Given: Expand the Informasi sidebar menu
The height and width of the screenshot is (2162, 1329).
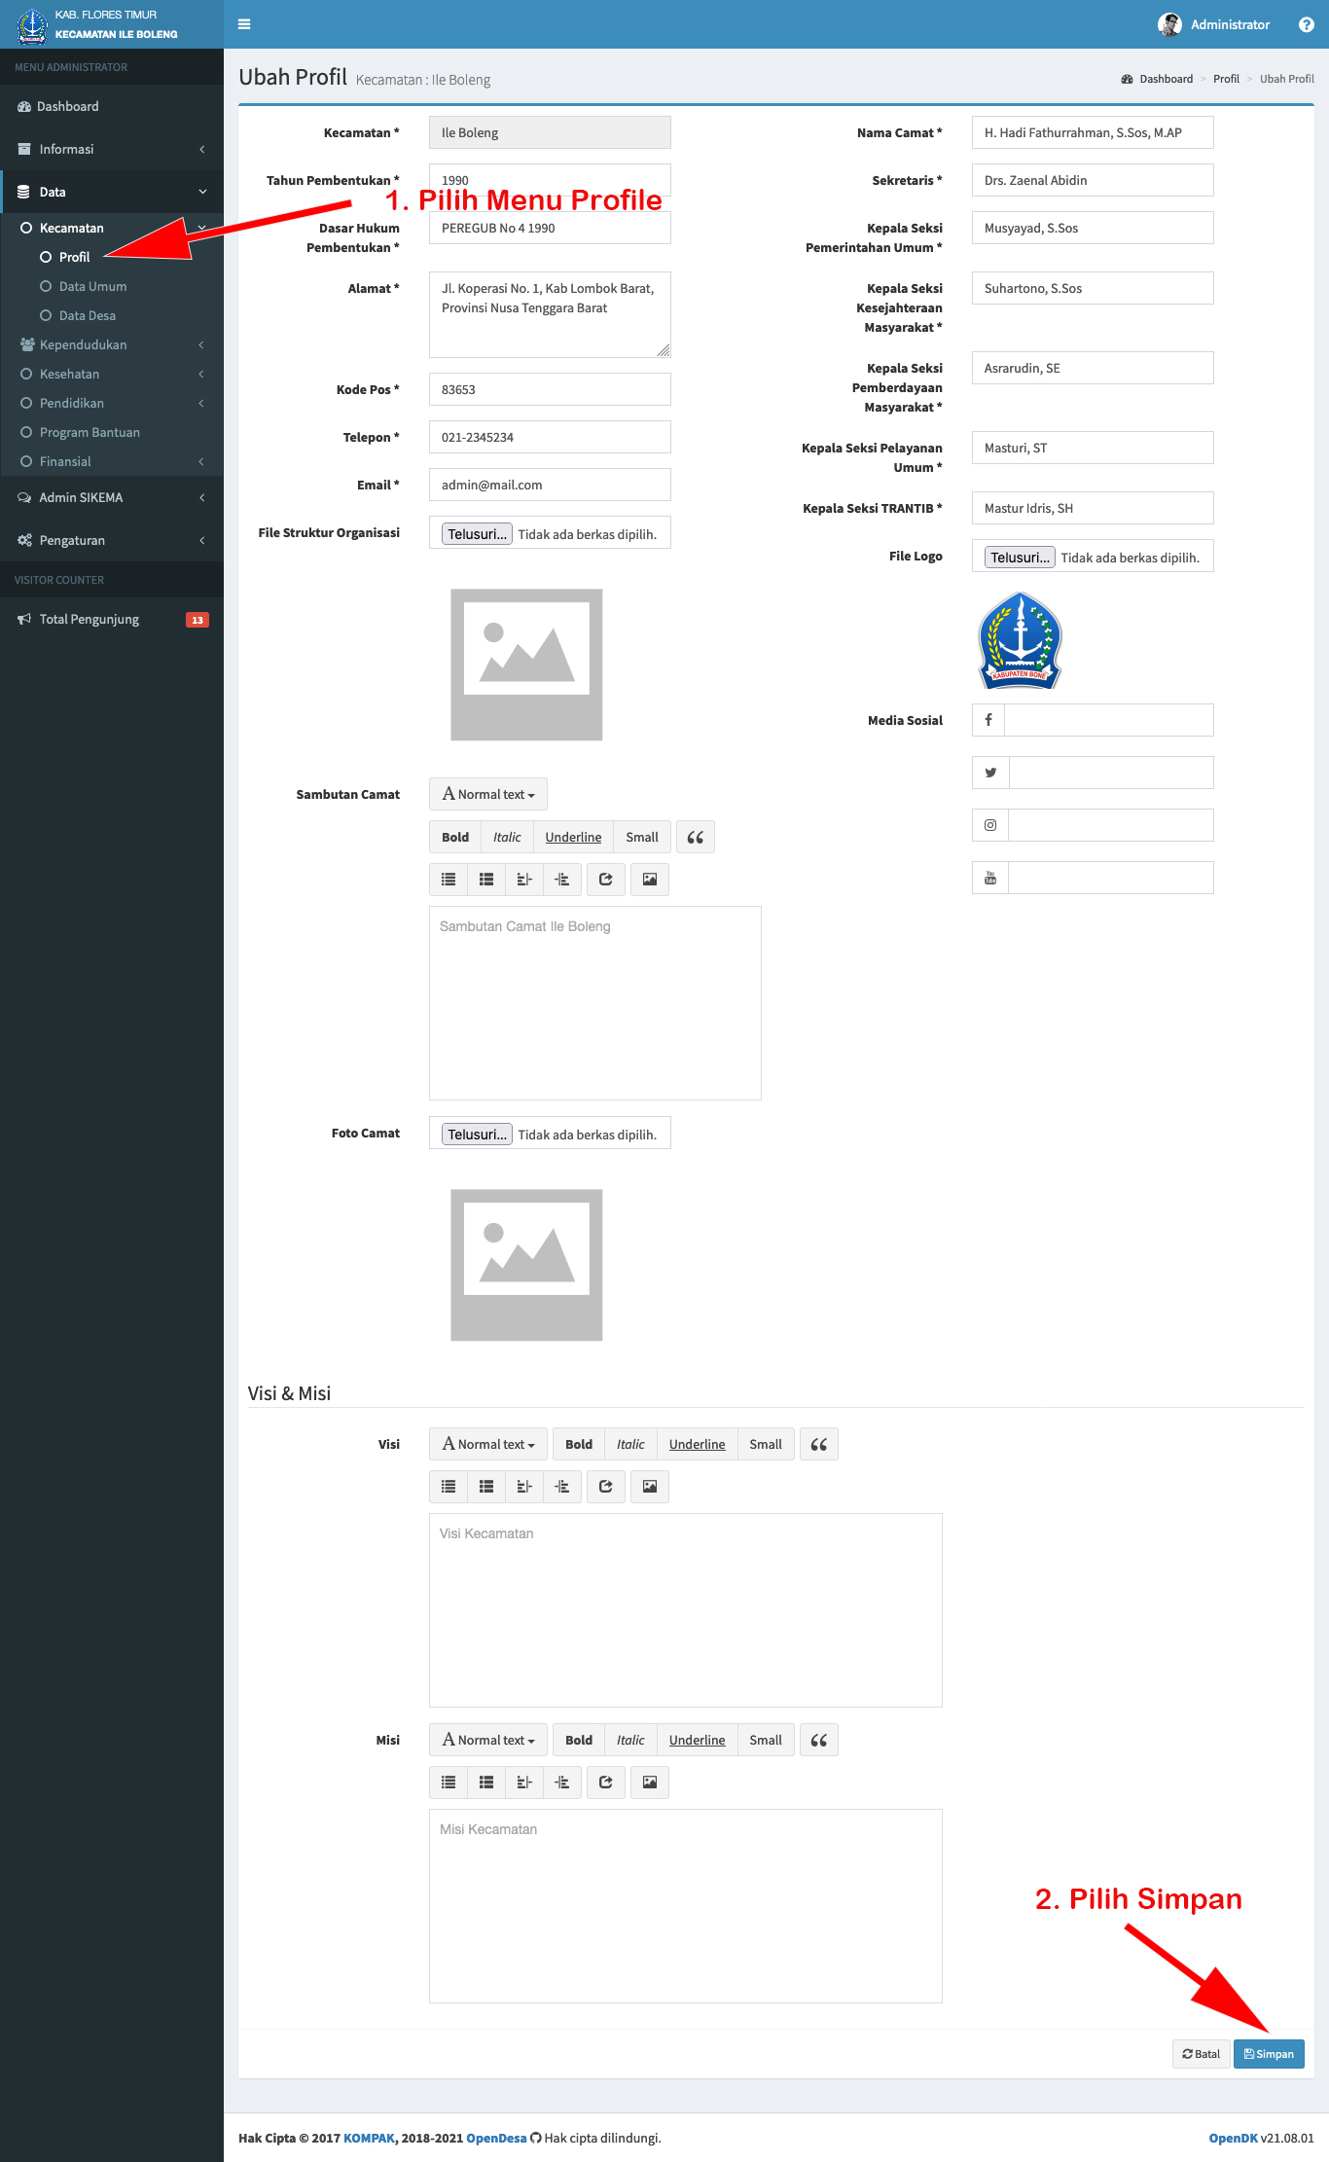Looking at the screenshot, I should tap(112, 149).
